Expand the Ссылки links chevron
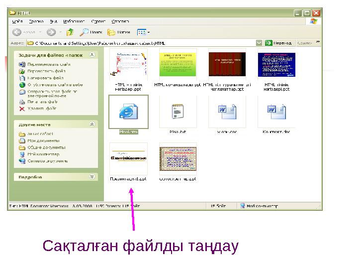 [318, 42]
